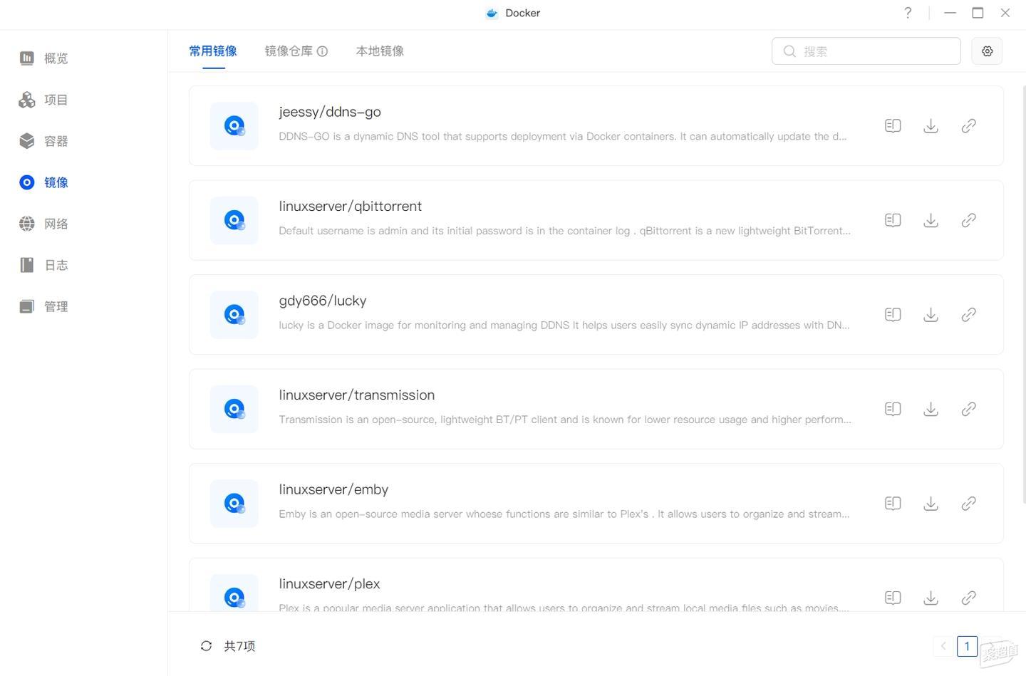This screenshot has width=1026, height=676.
Task: Go to the 容器 containers section
Action: (x=44, y=141)
